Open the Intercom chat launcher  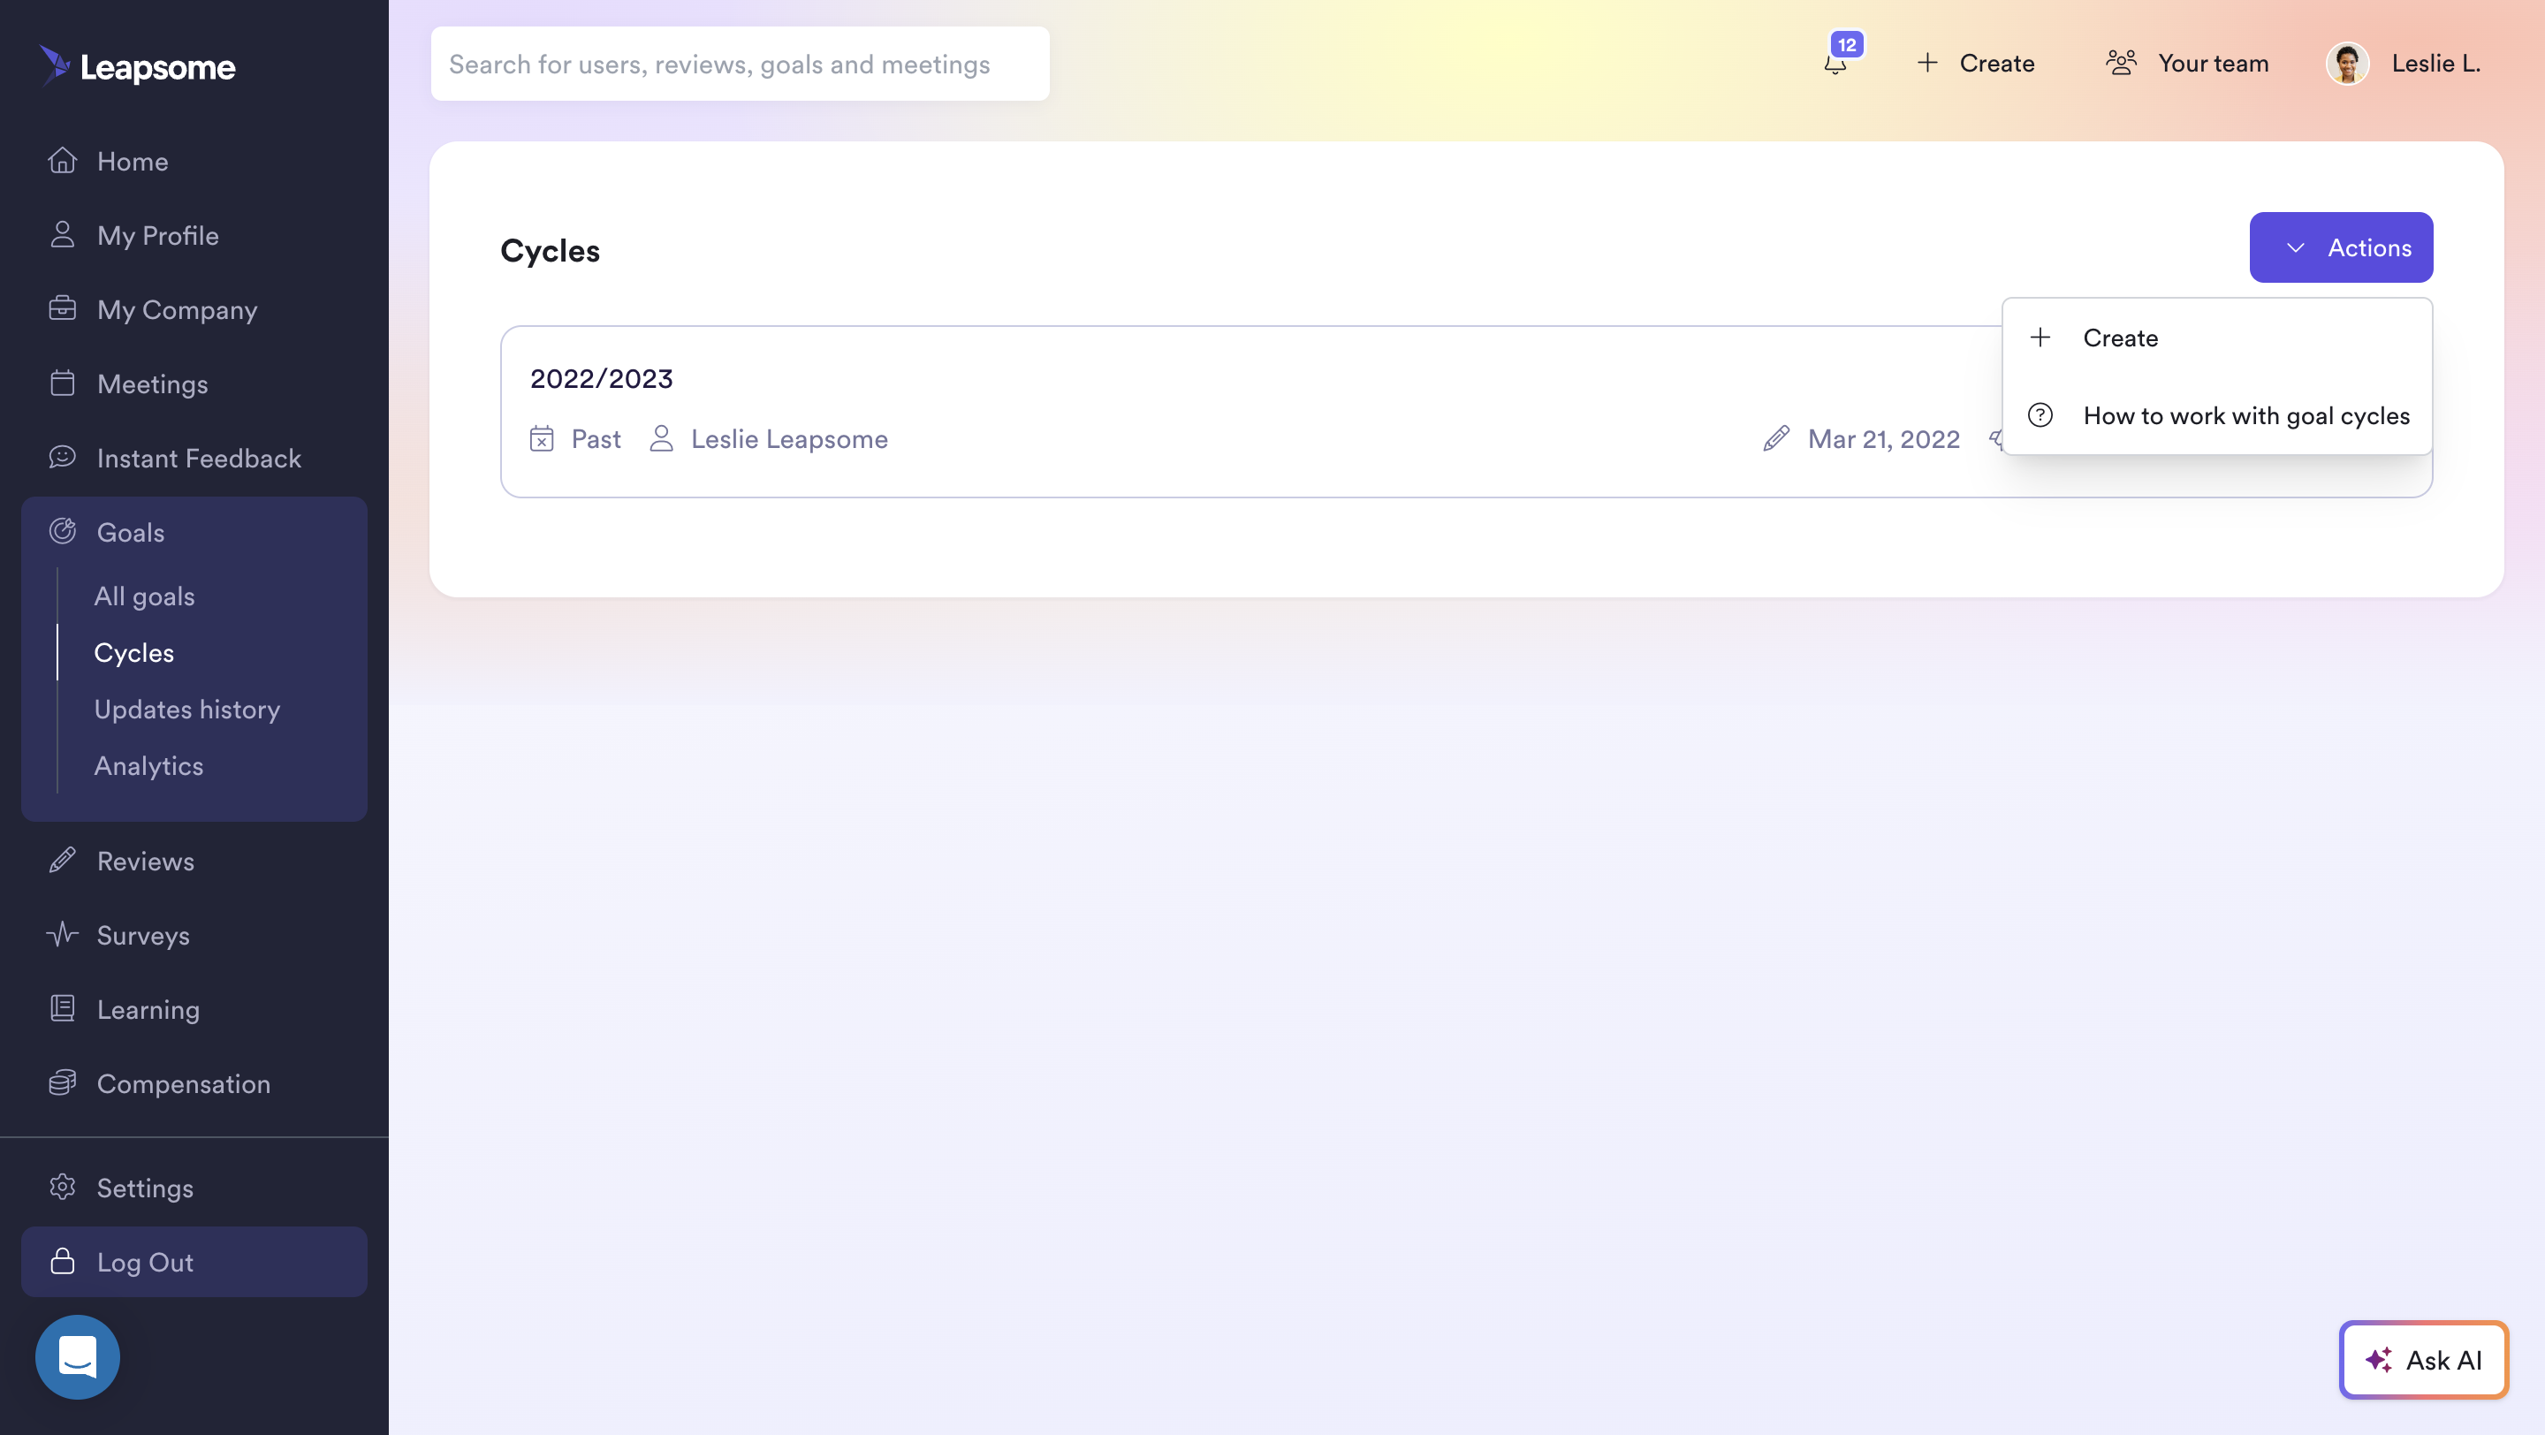pyautogui.click(x=77, y=1356)
